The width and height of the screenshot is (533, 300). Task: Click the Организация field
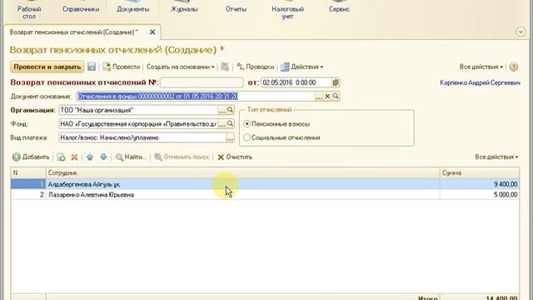(138, 110)
